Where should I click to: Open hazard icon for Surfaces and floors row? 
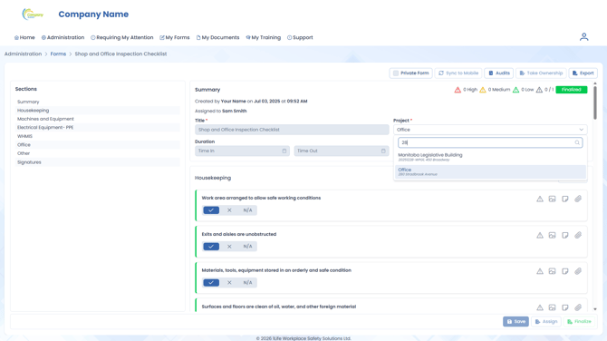(x=540, y=307)
